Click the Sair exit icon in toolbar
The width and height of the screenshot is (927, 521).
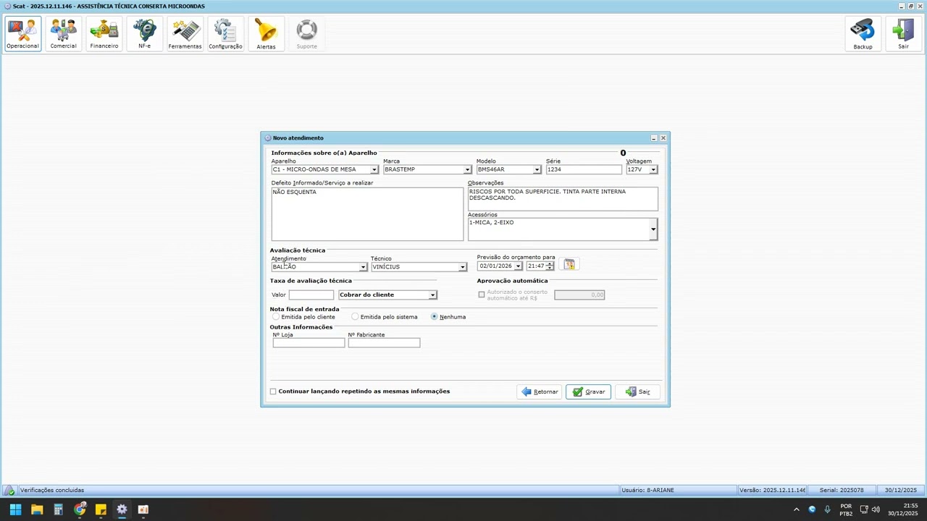(x=904, y=33)
